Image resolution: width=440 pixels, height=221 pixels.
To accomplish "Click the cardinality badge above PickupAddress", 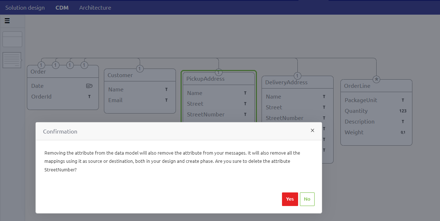I will pos(219,71).
